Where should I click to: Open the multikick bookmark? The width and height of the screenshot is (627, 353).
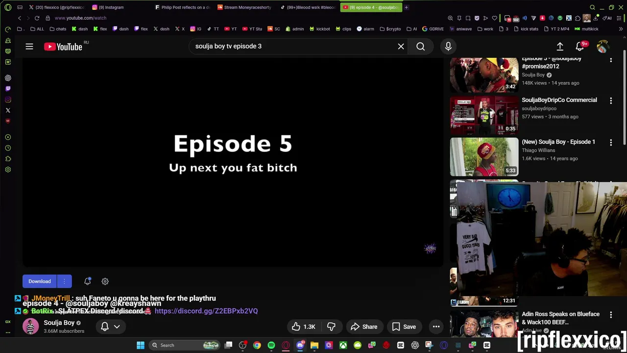(x=586, y=29)
